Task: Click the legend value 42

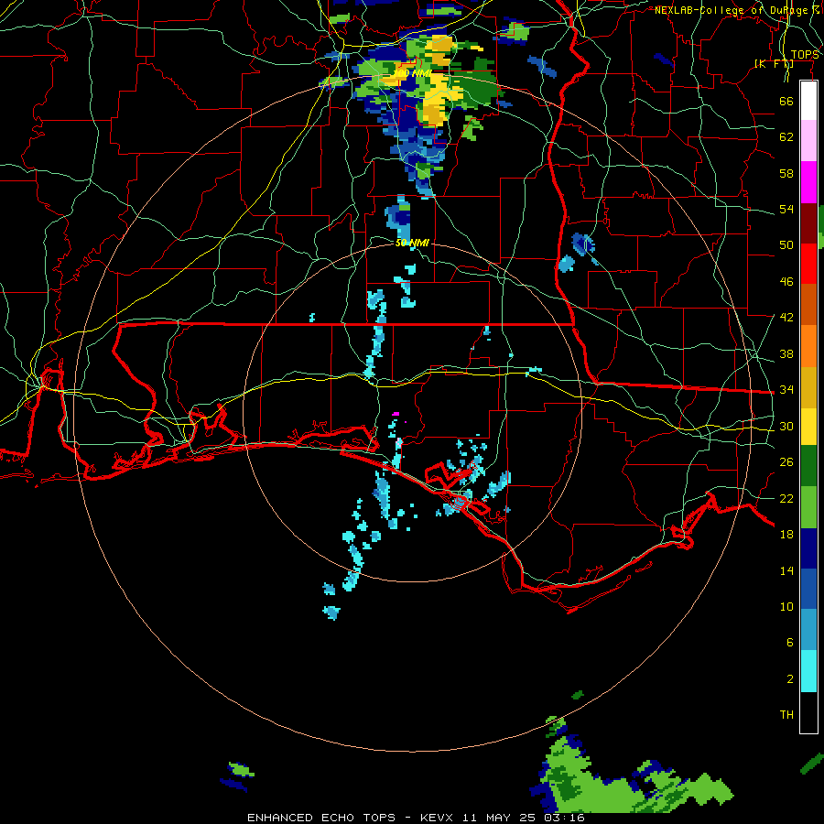Action: (786, 318)
